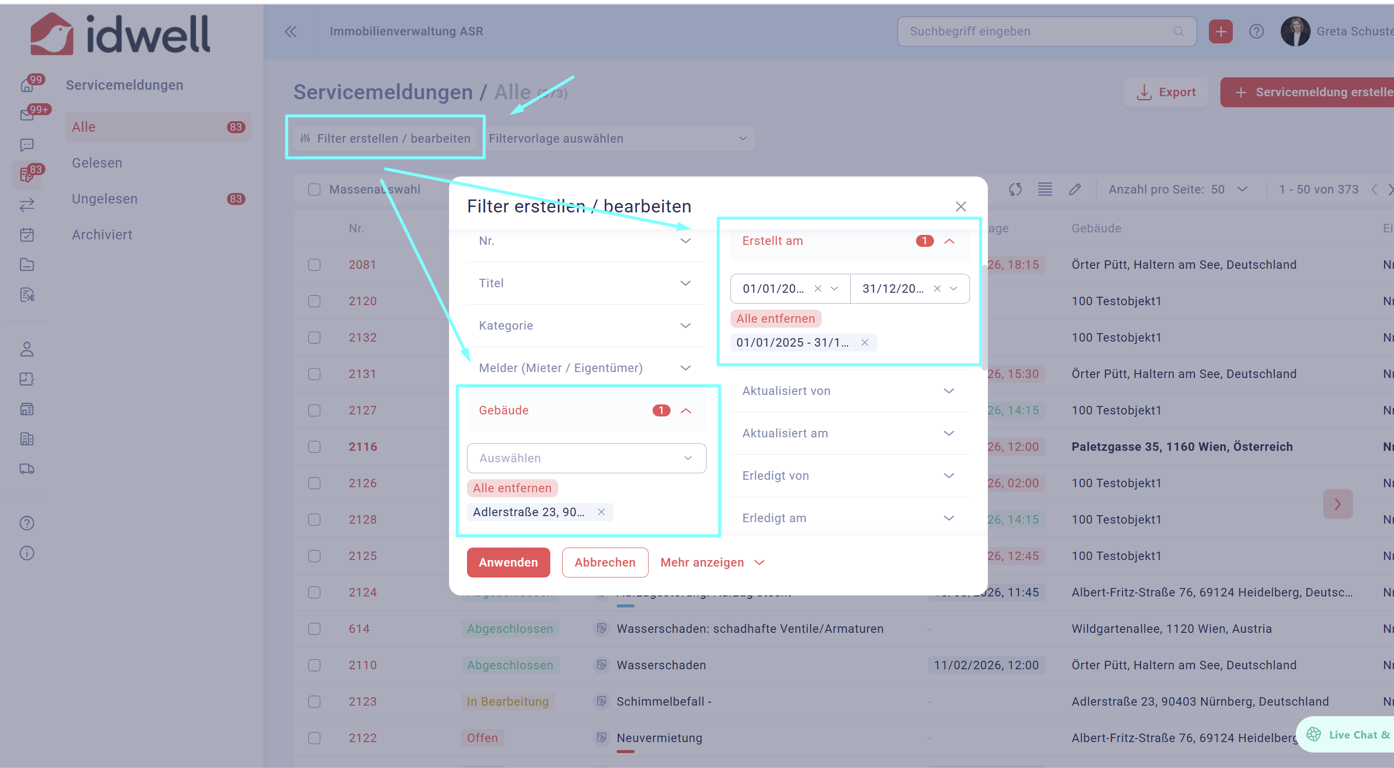
Task: Open the truck icon in left sidebar
Action: 26,469
